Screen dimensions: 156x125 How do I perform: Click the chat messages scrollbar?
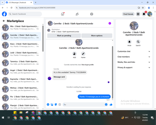pyautogui.click(x=112, y=72)
